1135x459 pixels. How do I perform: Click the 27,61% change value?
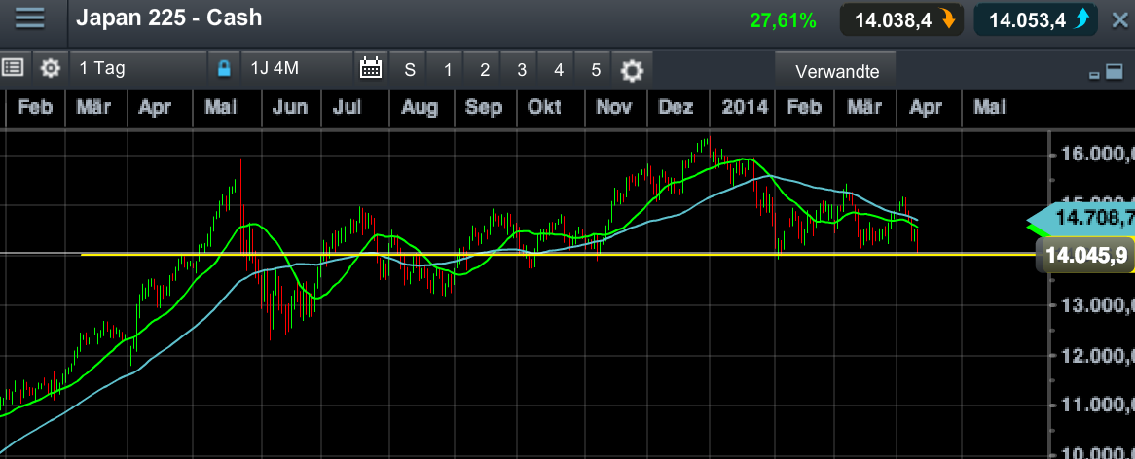(784, 21)
